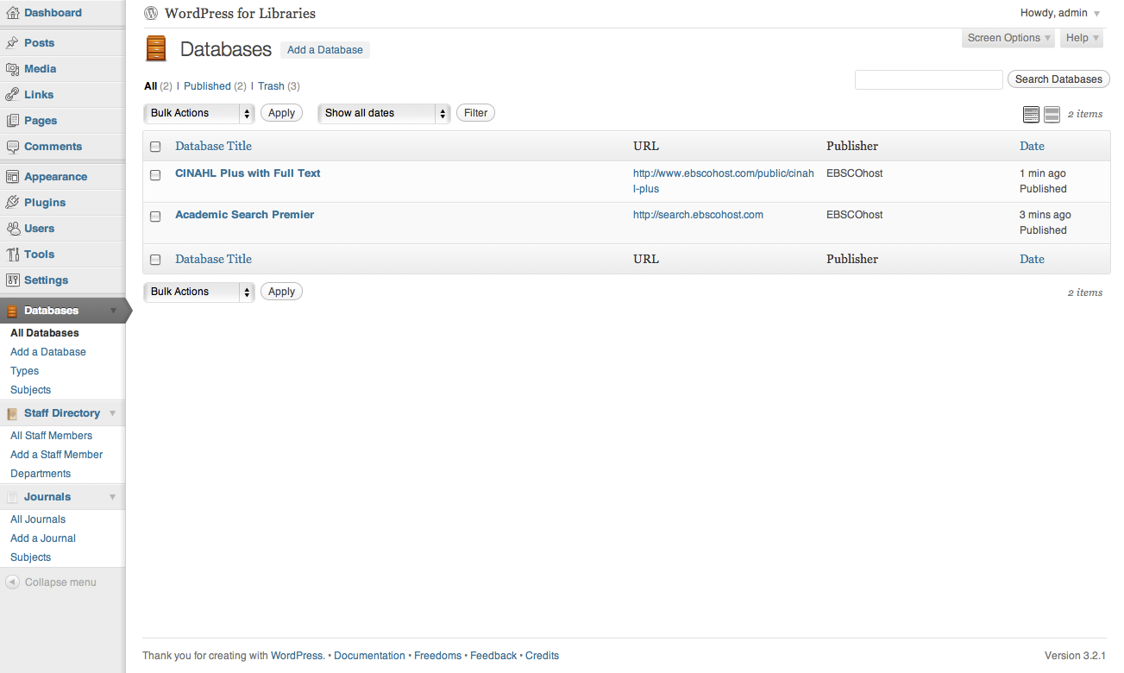This screenshot has height=673, width=1124.
Task: Open the CINAHL Plus with Full Text link
Action: (x=248, y=173)
